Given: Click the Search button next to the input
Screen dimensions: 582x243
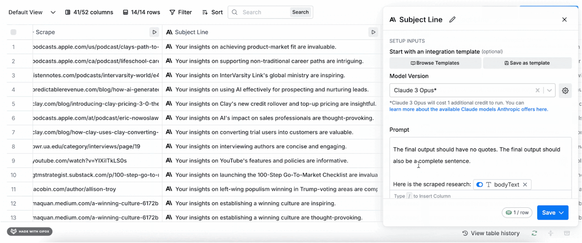Looking at the screenshot, I should [x=300, y=12].
